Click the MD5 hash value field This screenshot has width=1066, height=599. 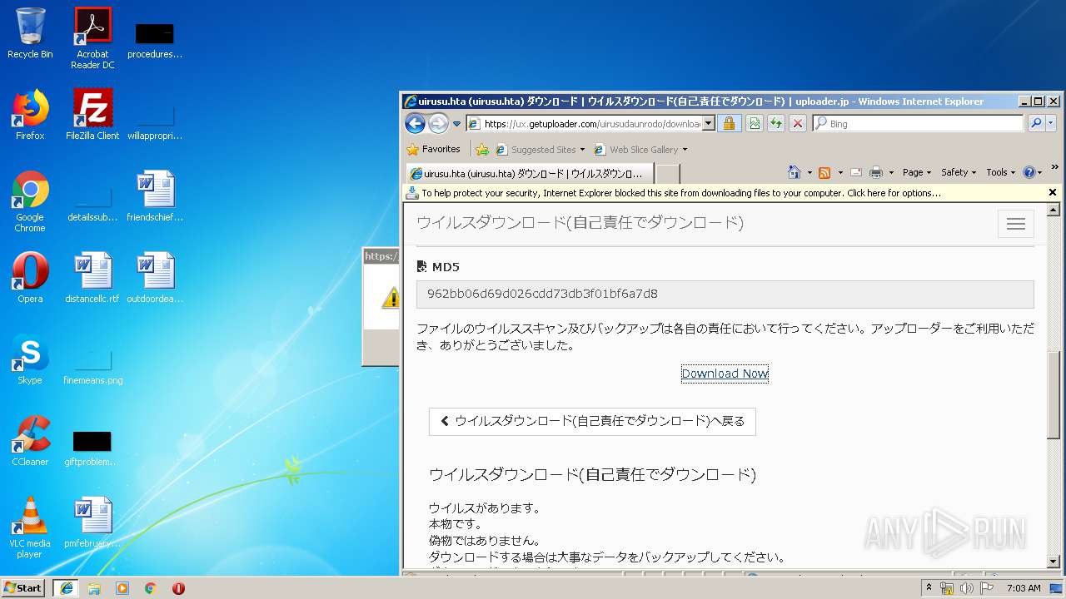(x=725, y=294)
